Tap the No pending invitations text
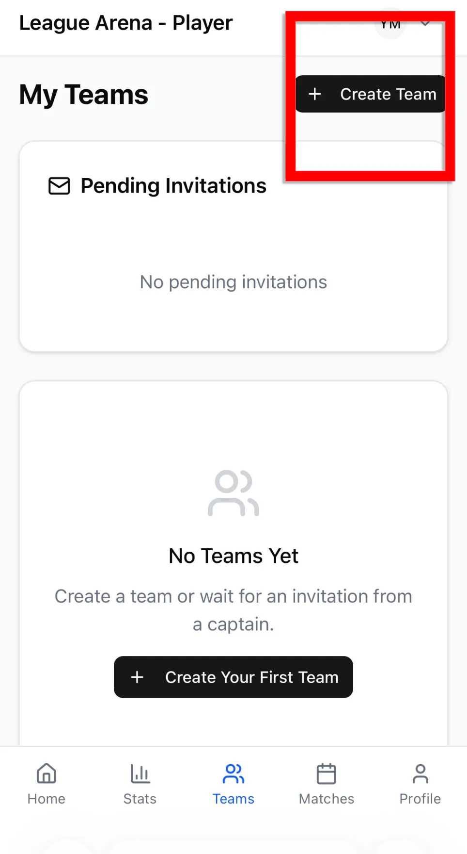467x854 pixels. pyautogui.click(x=233, y=281)
